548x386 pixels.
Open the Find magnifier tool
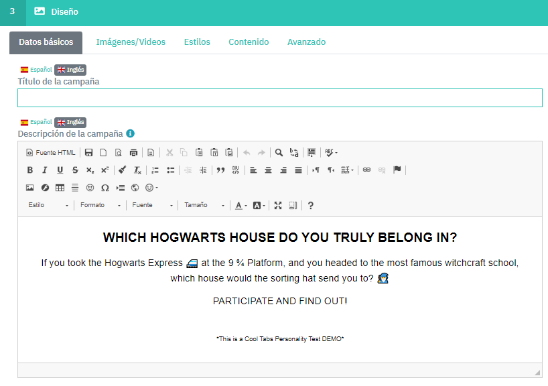[x=279, y=153]
